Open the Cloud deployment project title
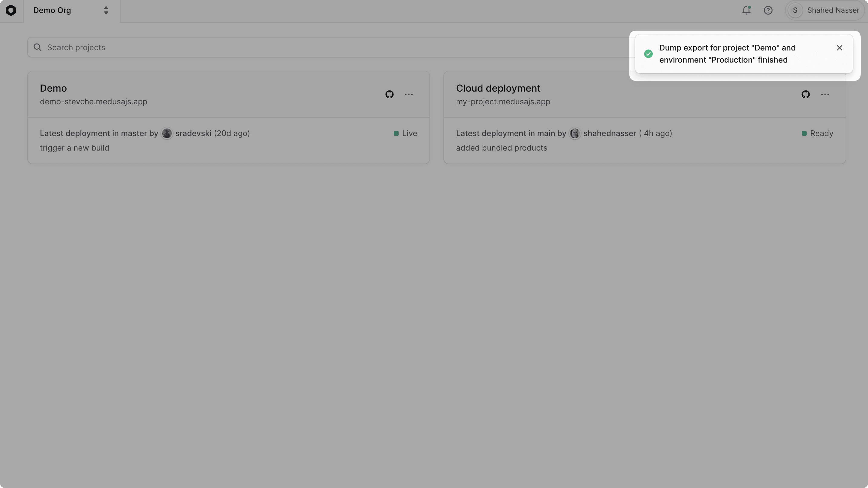 pyautogui.click(x=498, y=88)
